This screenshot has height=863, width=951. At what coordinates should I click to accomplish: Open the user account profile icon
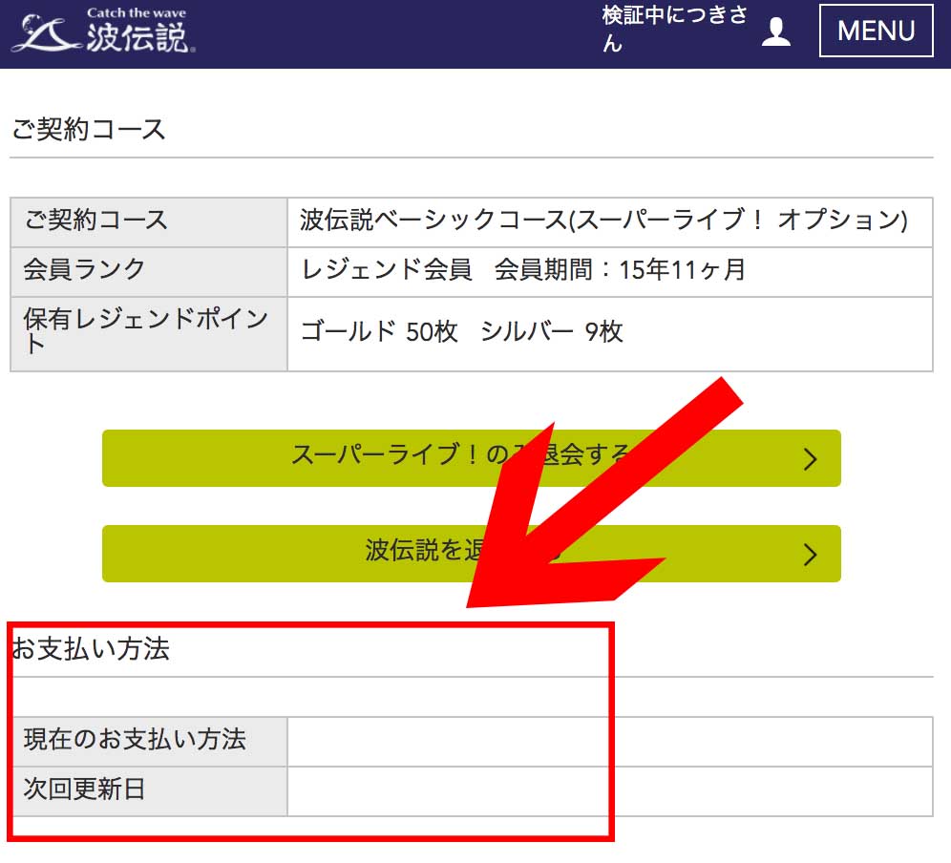pyautogui.click(x=775, y=31)
